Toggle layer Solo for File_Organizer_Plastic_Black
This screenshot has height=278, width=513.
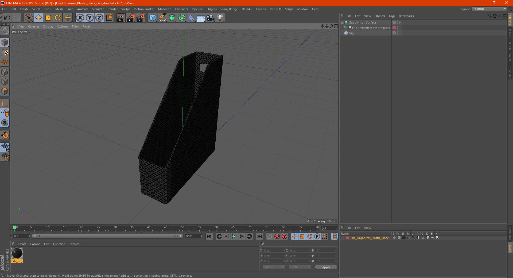394,238
